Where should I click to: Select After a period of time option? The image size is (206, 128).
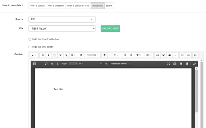78,5
